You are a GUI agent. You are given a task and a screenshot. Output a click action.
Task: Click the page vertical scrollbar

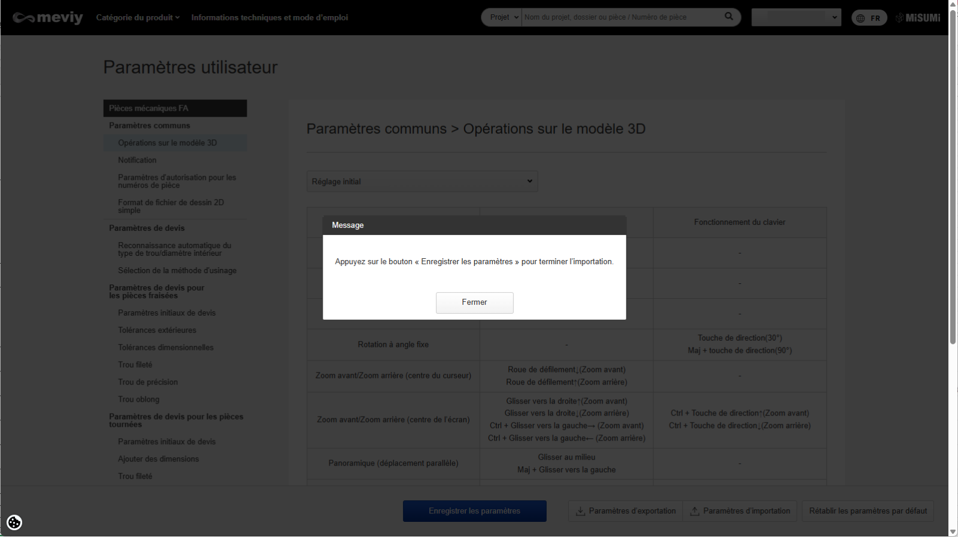pos(953,179)
